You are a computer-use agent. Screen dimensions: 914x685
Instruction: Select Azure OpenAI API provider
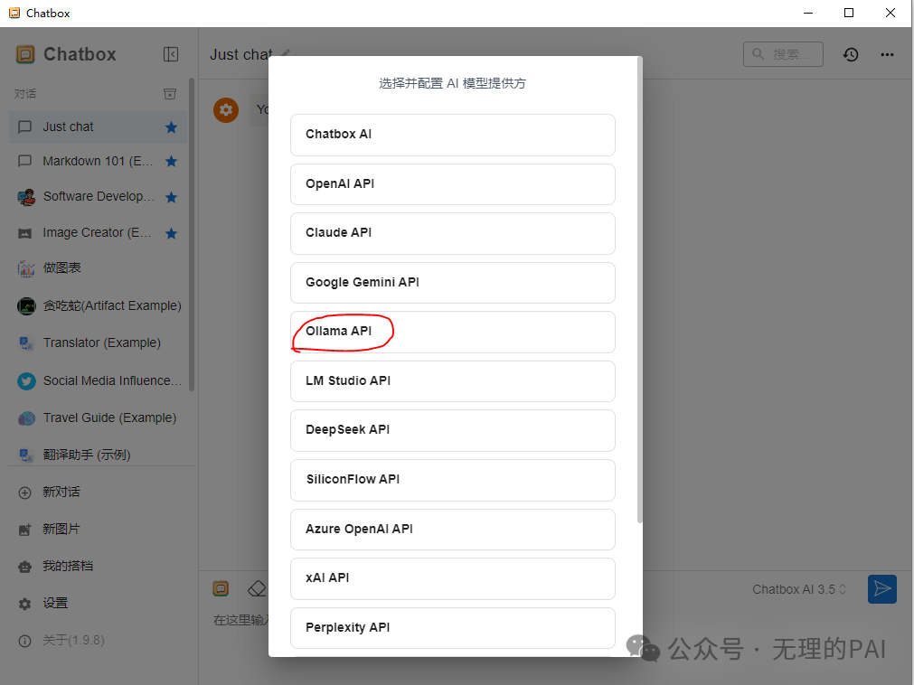tap(452, 529)
